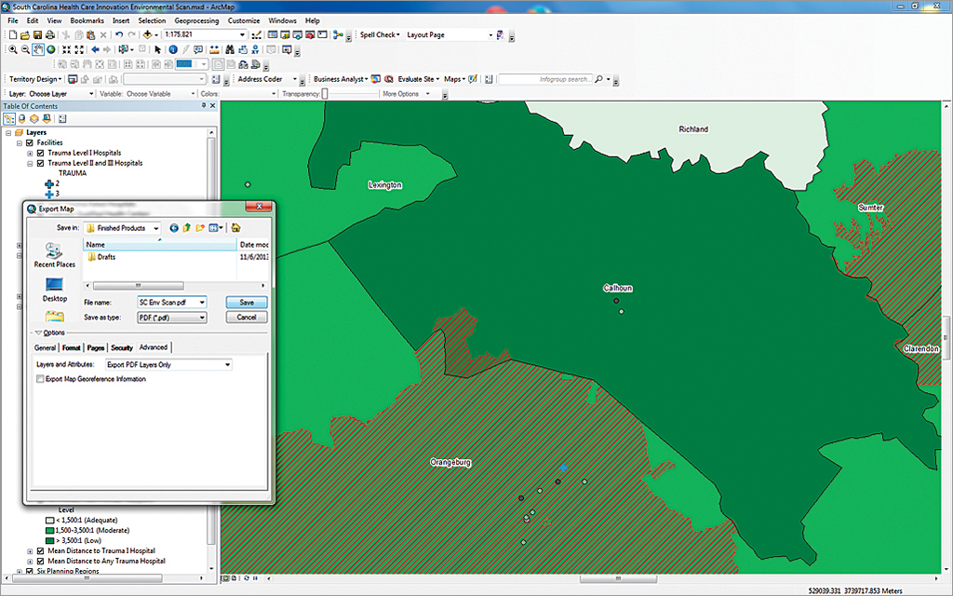The width and height of the screenshot is (953, 596).
Task: Click the Full Extent globe icon
Action: coord(51,49)
